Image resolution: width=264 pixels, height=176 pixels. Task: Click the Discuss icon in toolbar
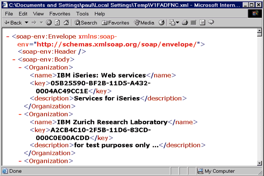pos(202,22)
